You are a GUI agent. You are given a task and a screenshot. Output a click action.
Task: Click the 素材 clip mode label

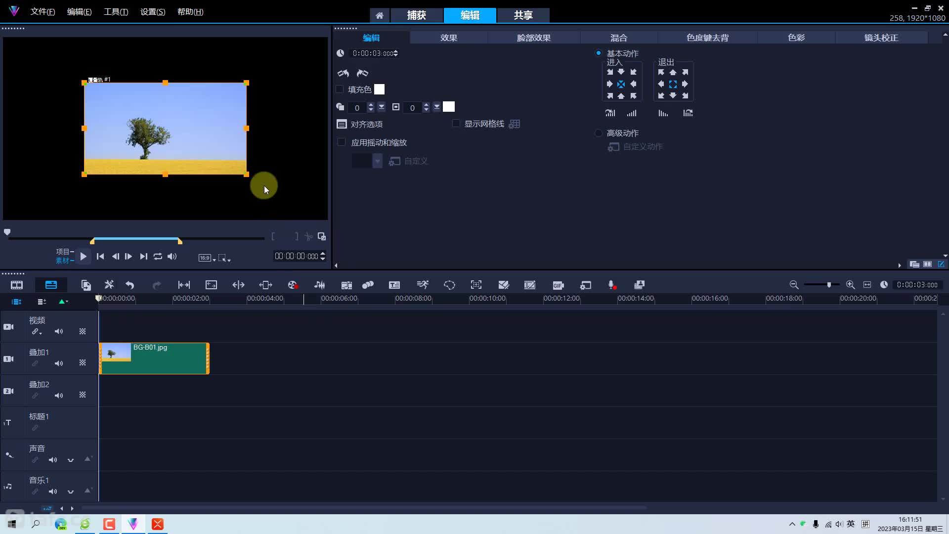[62, 261]
